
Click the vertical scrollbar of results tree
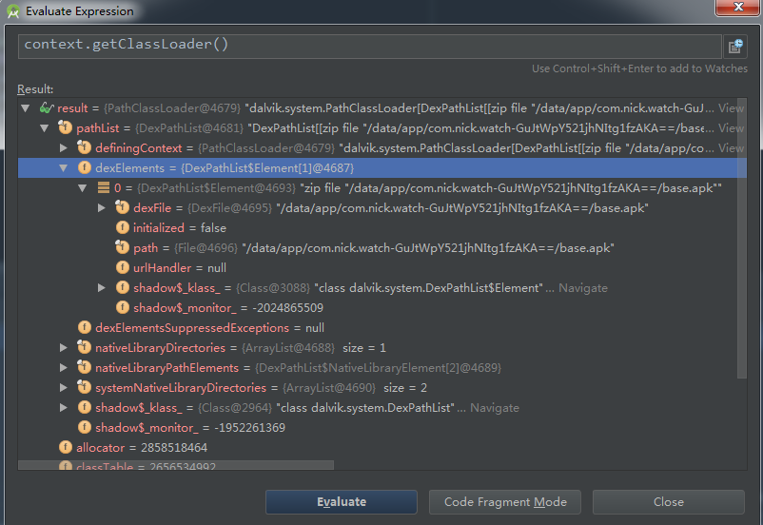(742, 238)
